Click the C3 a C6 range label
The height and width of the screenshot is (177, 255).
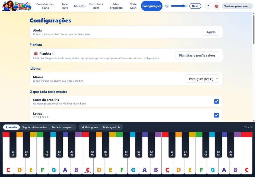coord(248,127)
